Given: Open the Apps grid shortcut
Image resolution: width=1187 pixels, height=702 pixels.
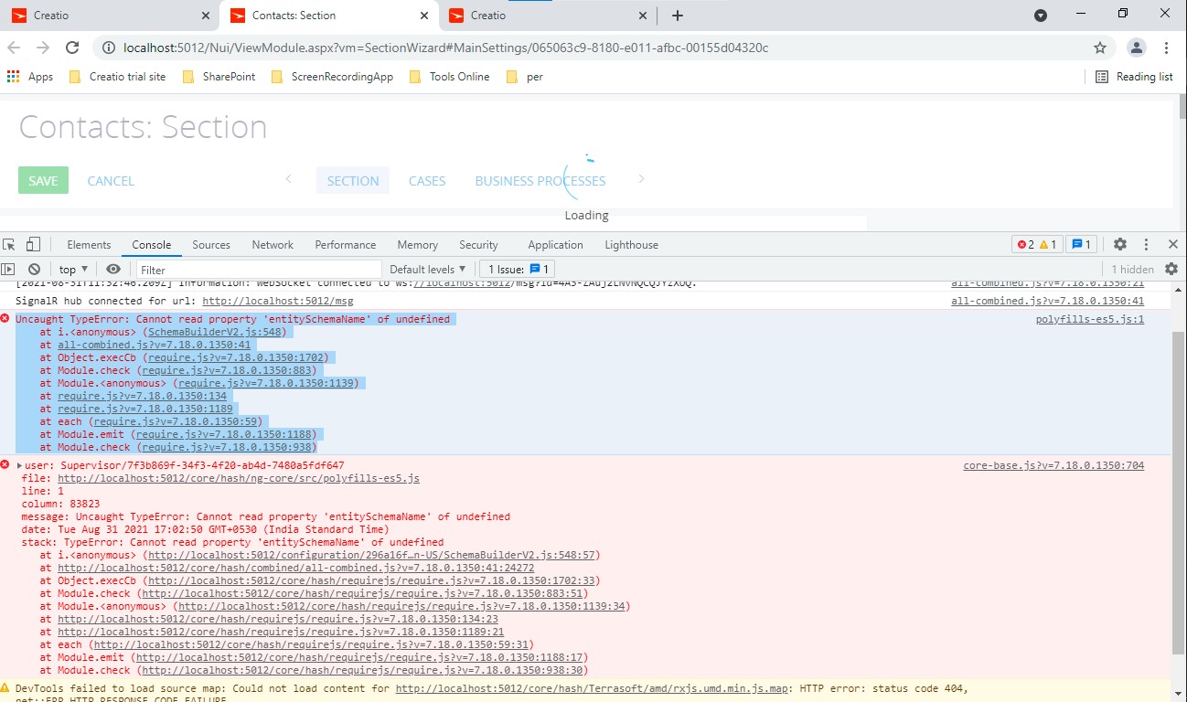Looking at the screenshot, I should (x=29, y=77).
